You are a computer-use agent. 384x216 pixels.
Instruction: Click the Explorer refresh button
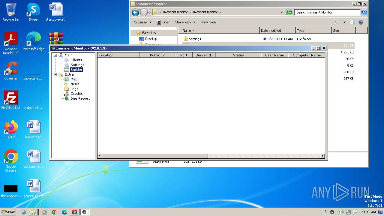coord(289,12)
